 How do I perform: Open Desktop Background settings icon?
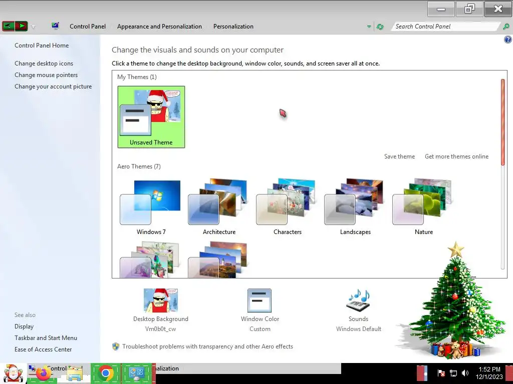(161, 300)
